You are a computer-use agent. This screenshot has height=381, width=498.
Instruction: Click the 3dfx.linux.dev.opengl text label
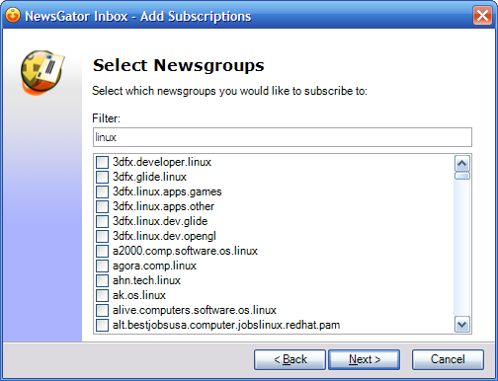pos(164,236)
